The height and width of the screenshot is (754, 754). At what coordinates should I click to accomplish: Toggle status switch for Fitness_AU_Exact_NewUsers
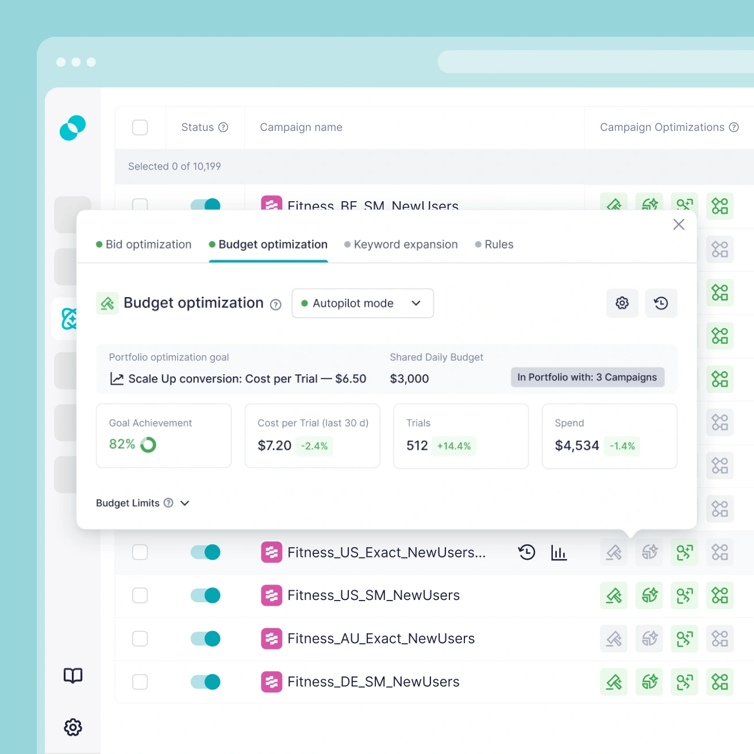205,638
